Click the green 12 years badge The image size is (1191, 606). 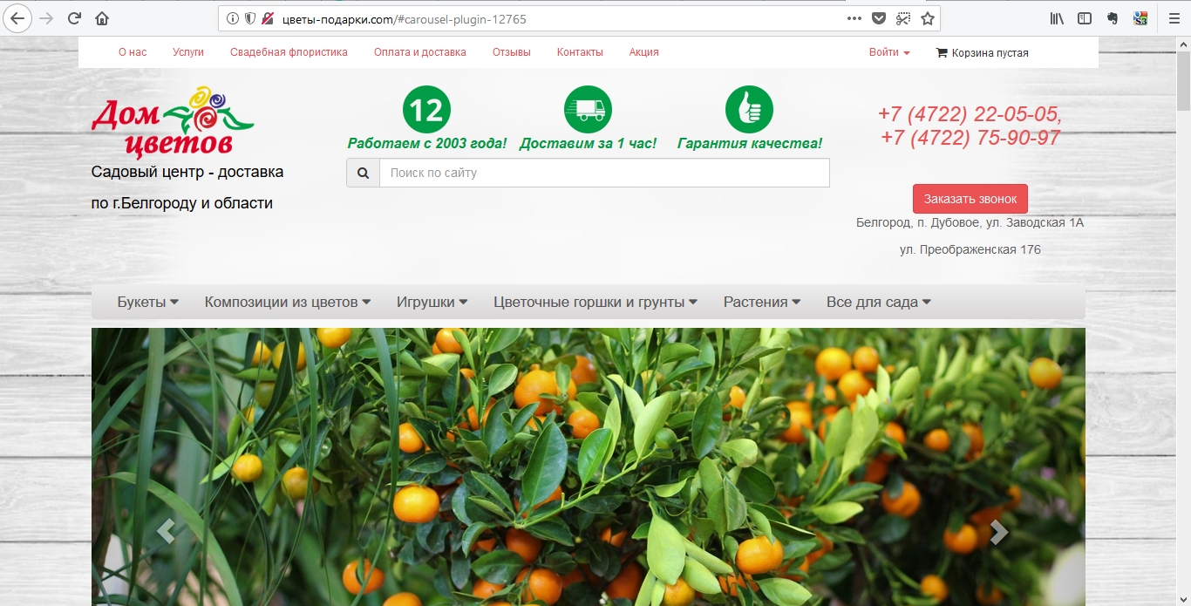[x=426, y=110]
